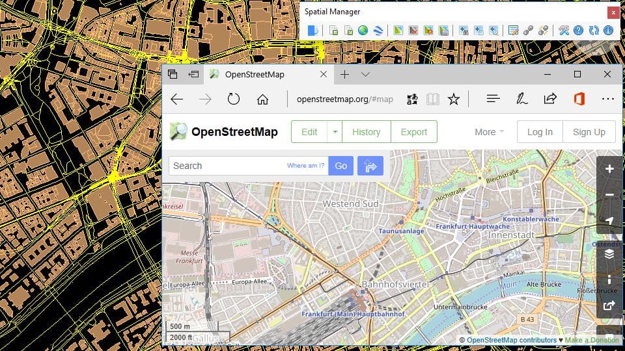Click the plain green background map icon
The height and width of the screenshot is (351, 625).
[x=398, y=31]
